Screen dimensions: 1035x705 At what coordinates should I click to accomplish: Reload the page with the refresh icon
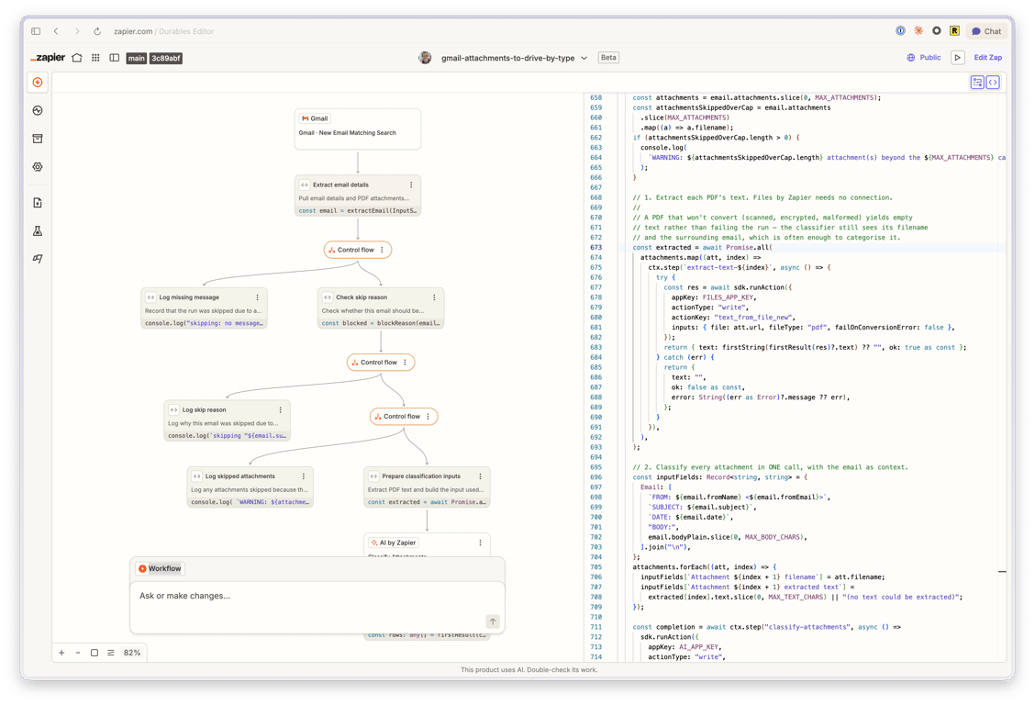coord(97,31)
